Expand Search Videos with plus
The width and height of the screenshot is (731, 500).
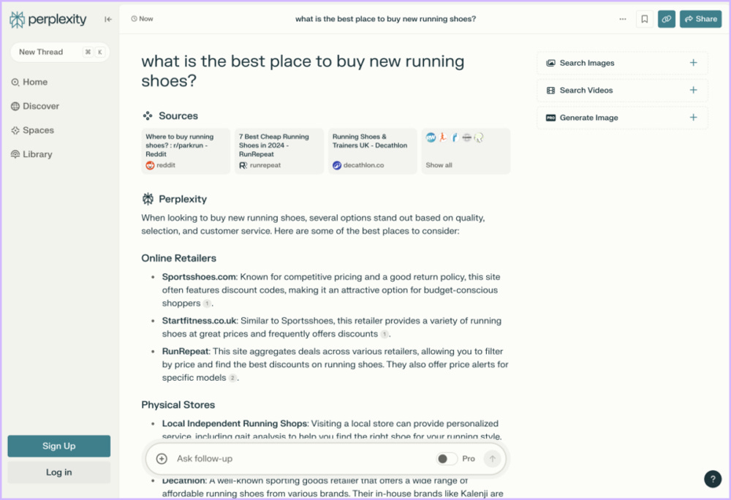point(693,90)
